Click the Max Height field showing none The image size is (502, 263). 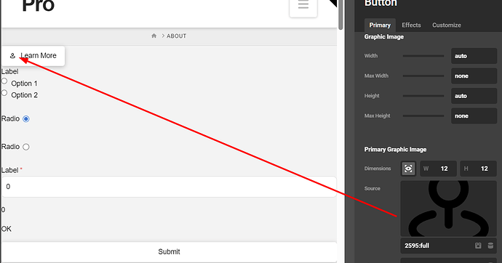(x=474, y=116)
